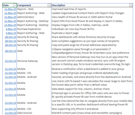
Task: Select cell 'Improved load time of reports'
Action: click(x=92, y=9)
